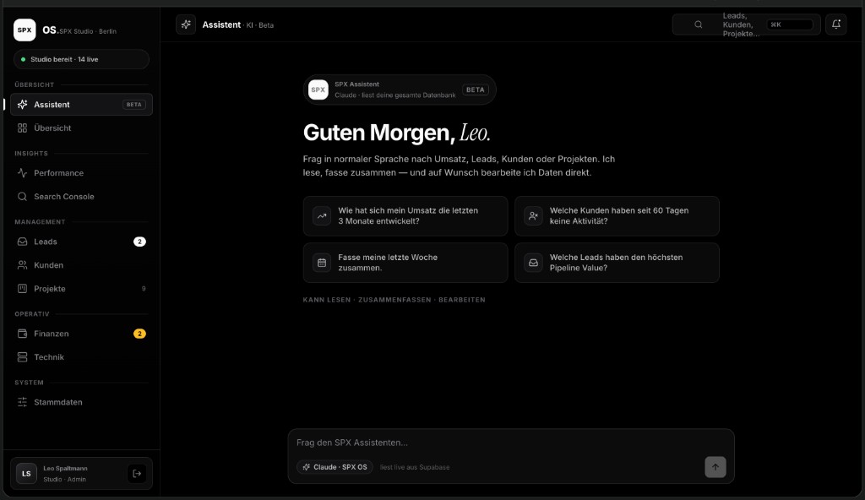Open the Leads, Kunden, Projekte search field
This screenshot has width=865, height=500.
[747, 24]
